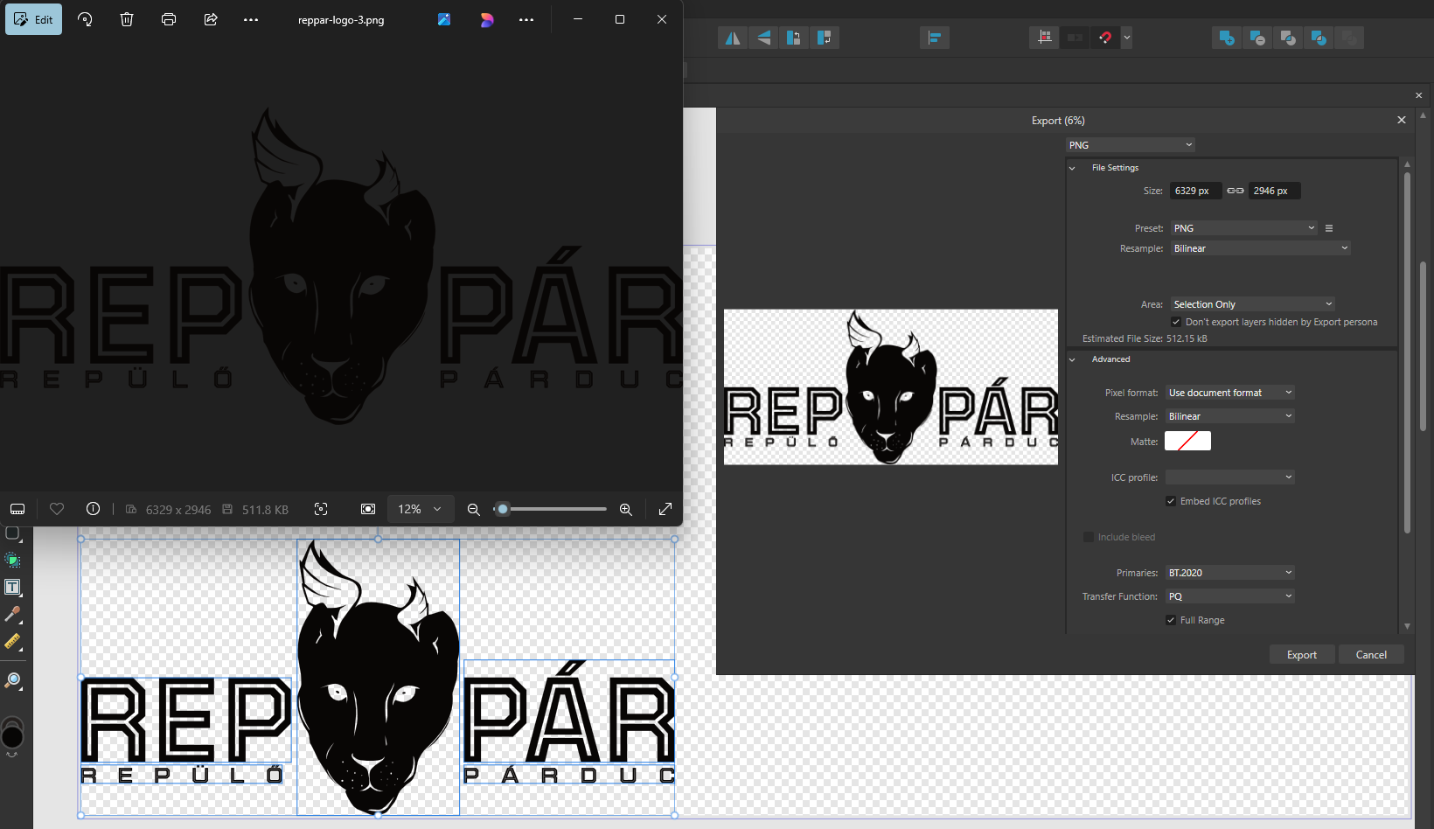Rotate the image in Photos viewer
Viewport: 1434px width, 829px height.
click(x=85, y=19)
